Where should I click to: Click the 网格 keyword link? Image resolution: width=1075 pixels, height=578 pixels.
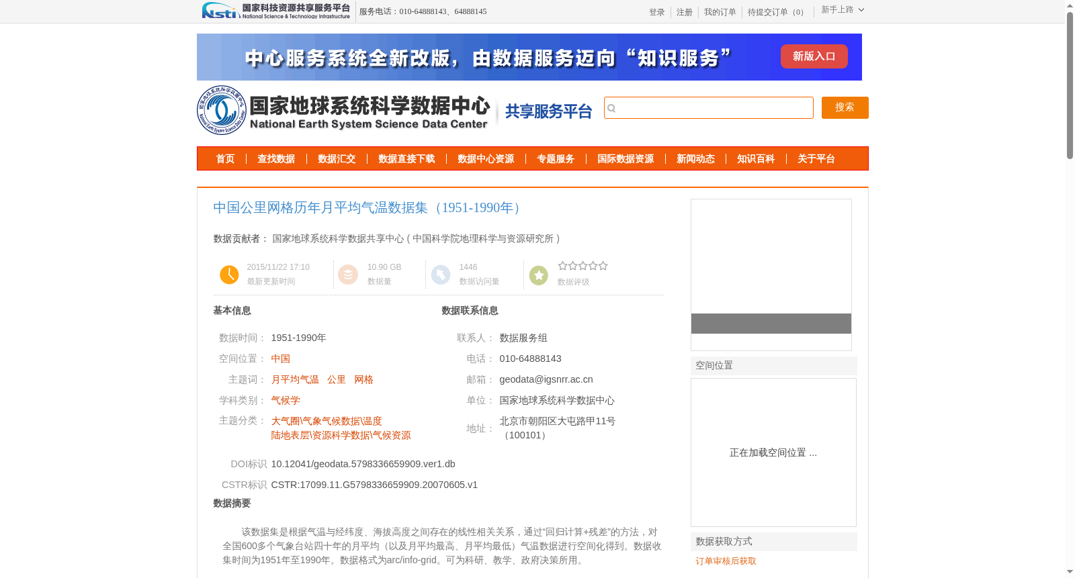(363, 380)
